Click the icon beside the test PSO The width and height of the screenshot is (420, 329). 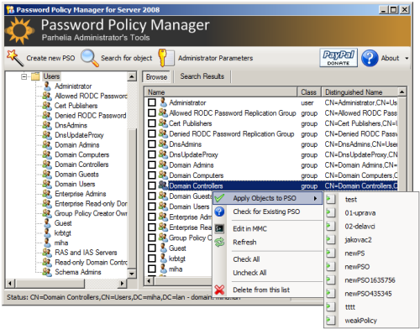coord(331,200)
